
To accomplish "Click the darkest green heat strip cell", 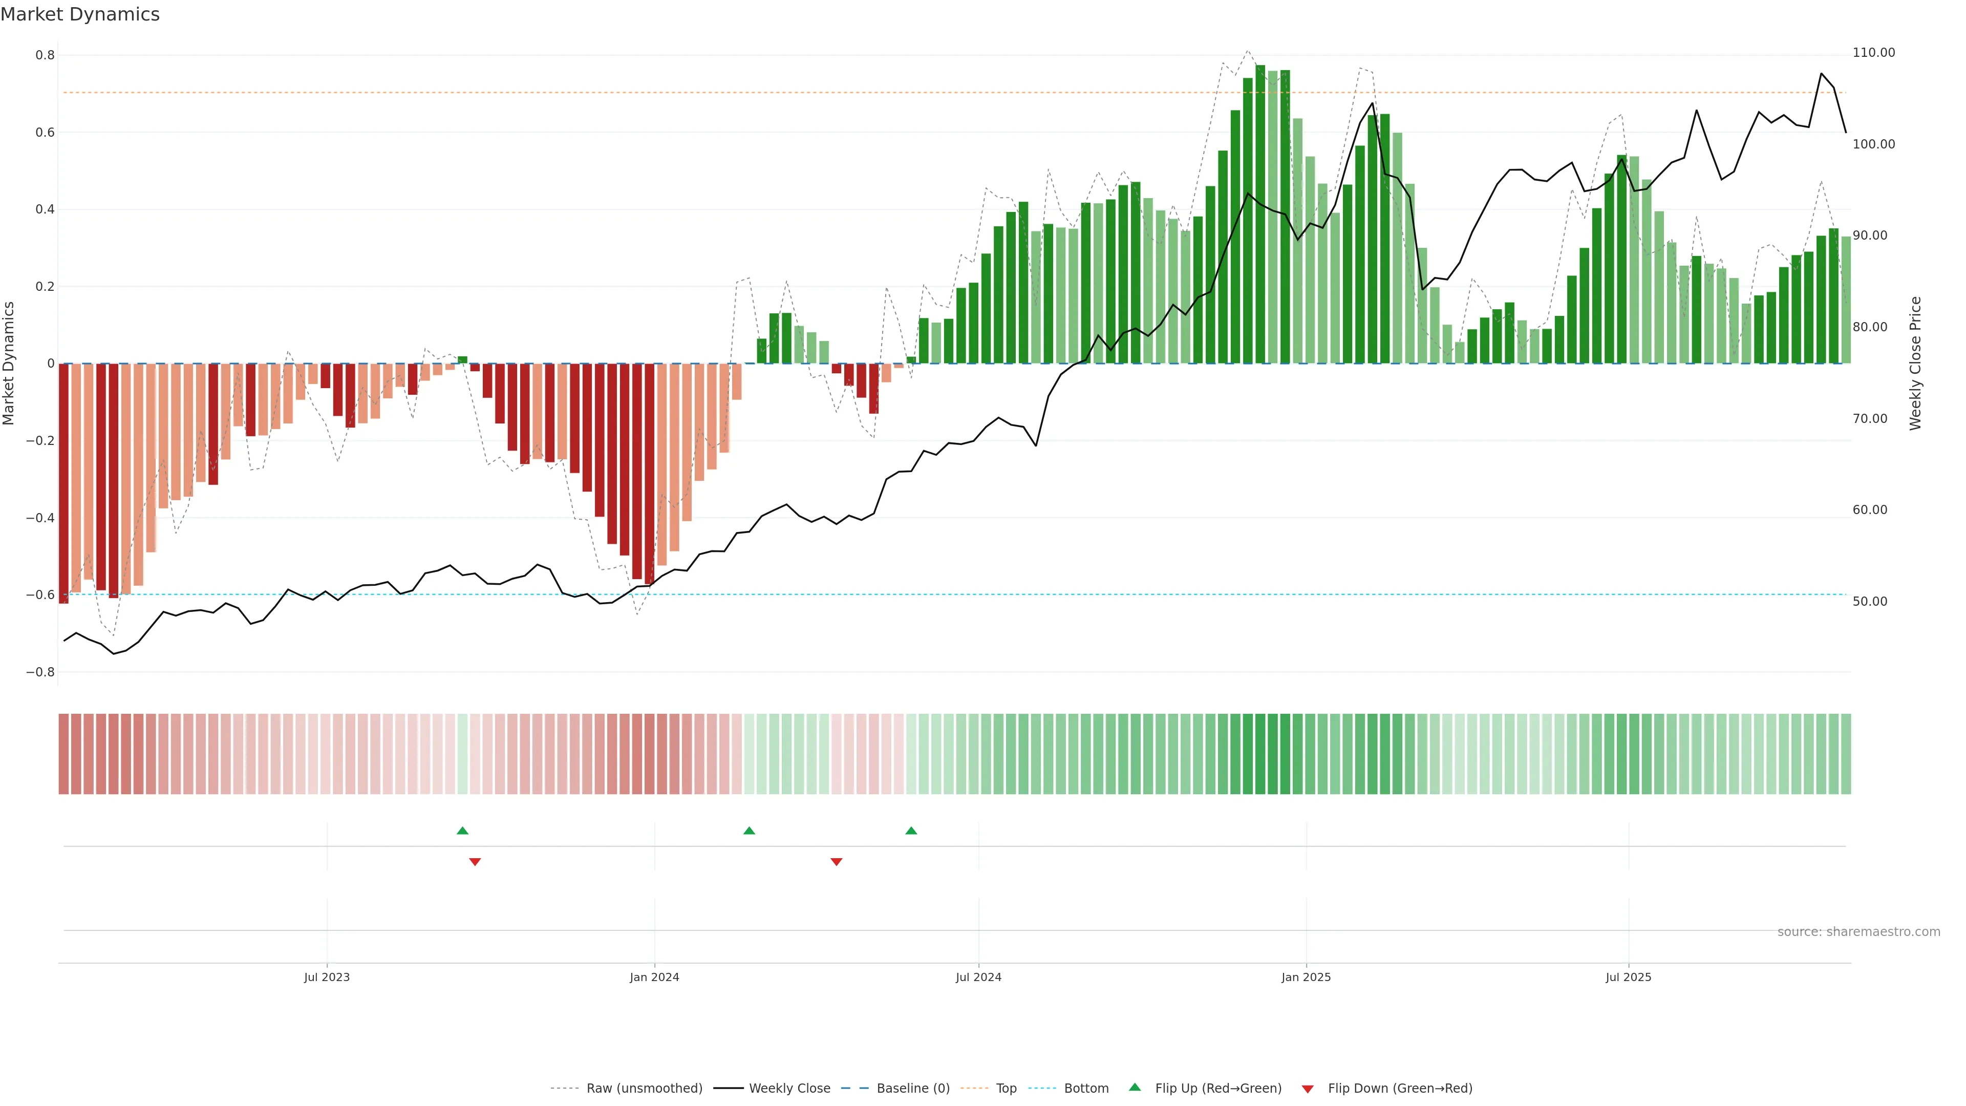I will 1260,754.
